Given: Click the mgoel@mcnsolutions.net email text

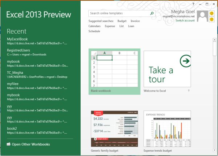Looking at the screenshot, I should click(178, 16).
